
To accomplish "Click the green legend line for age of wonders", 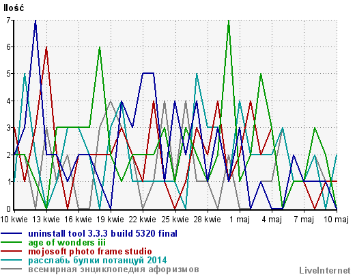I will click(12, 242).
